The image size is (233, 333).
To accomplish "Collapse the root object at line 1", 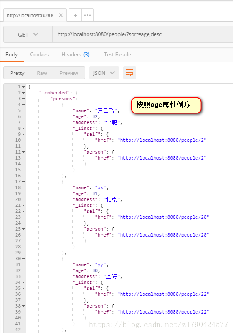I will coord(23,87).
